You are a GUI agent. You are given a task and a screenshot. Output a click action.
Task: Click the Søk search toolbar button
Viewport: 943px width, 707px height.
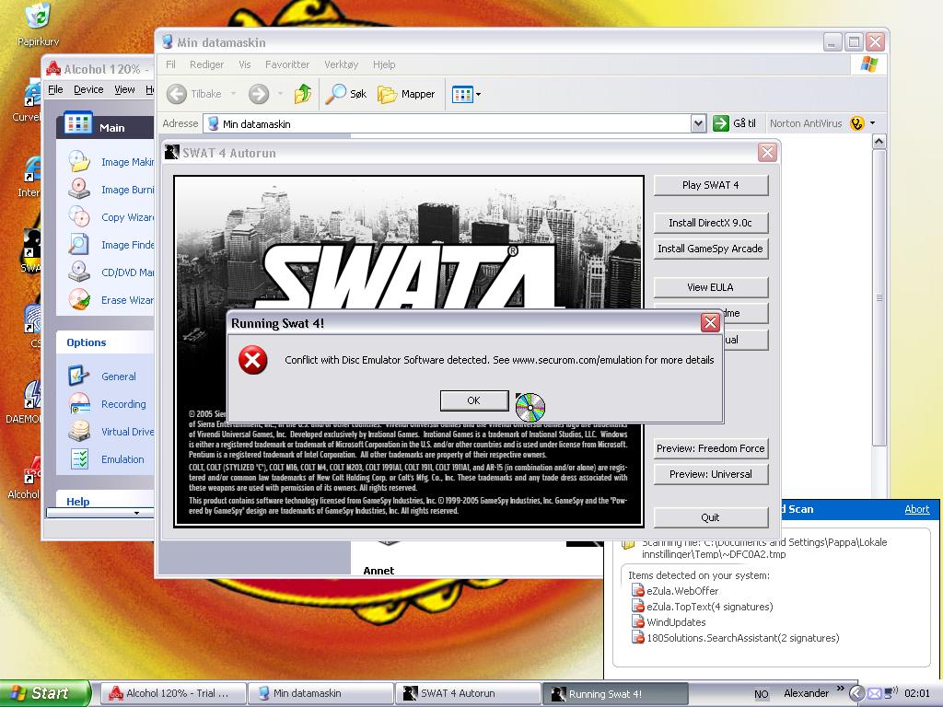click(346, 94)
